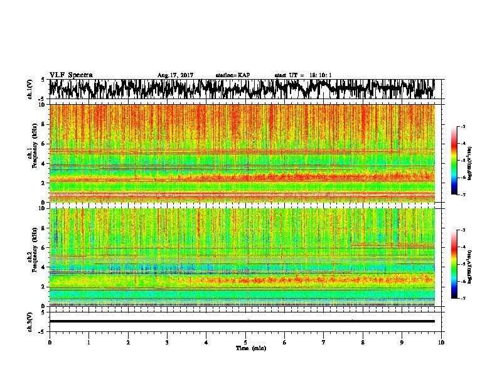Click the ch.2 spectrogram panel
Image resolution: width=497 pixels, height=384 pixels.
[x=242, y=257]
